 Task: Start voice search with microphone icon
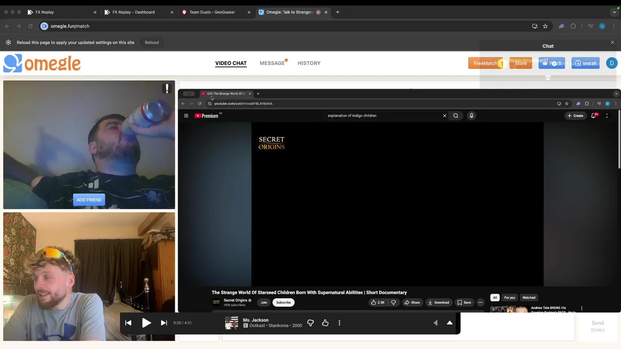coord(471,116)
